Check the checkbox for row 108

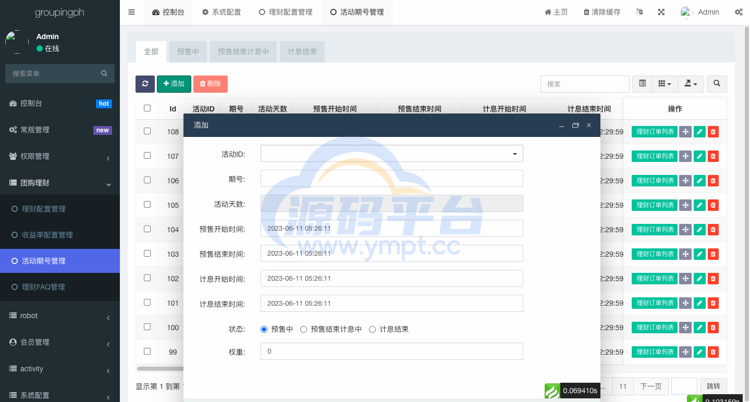(x=147, y=131)
